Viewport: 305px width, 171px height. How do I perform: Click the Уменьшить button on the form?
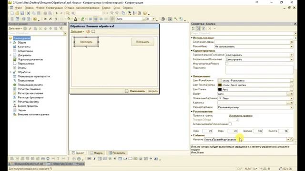(142, 42)
